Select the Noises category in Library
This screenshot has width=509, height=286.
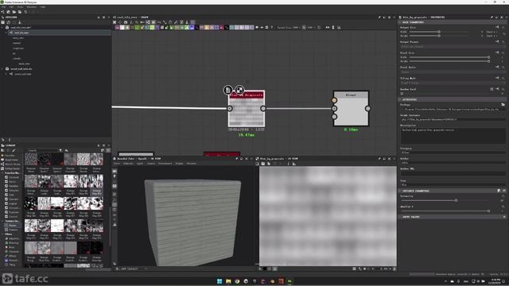click(x=13, y=225)
